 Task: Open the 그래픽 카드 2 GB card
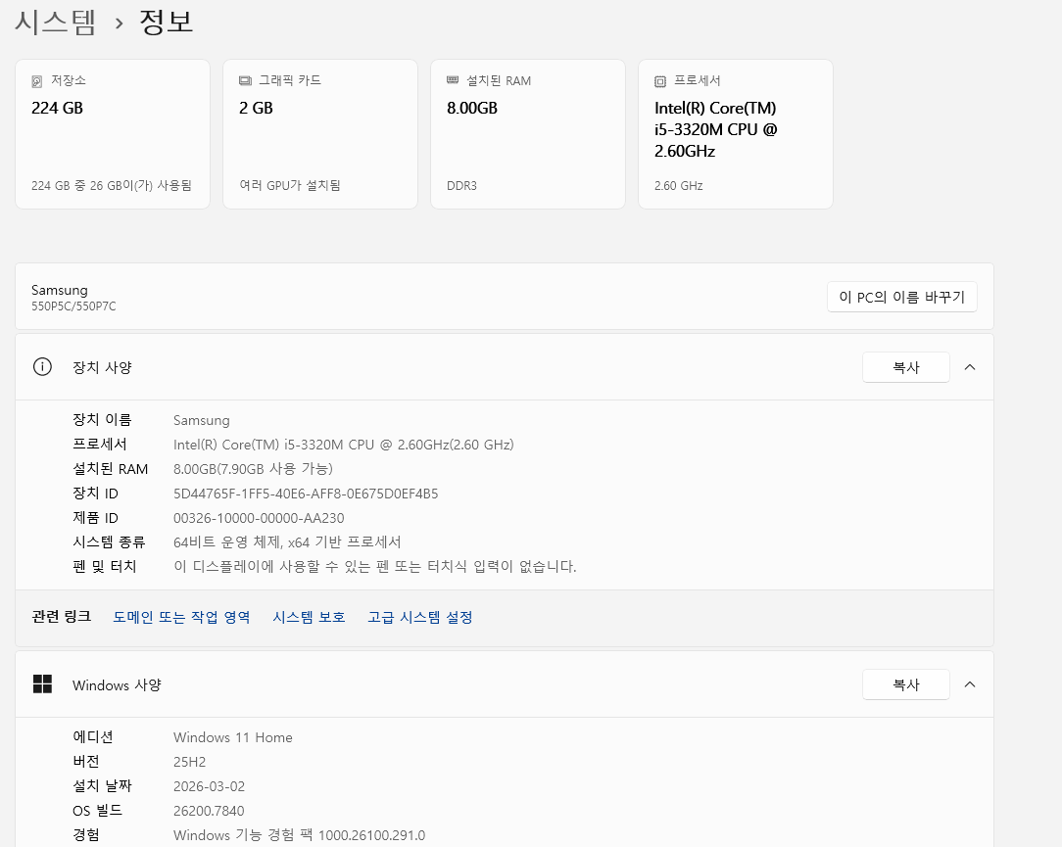point(320,134)
